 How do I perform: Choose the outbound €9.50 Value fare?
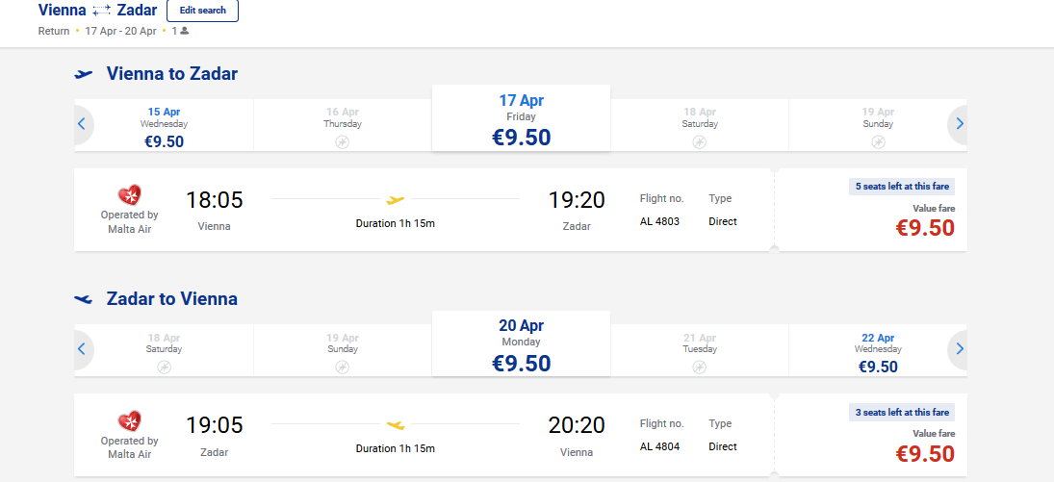pyautogui.click(x=872, y=211)
